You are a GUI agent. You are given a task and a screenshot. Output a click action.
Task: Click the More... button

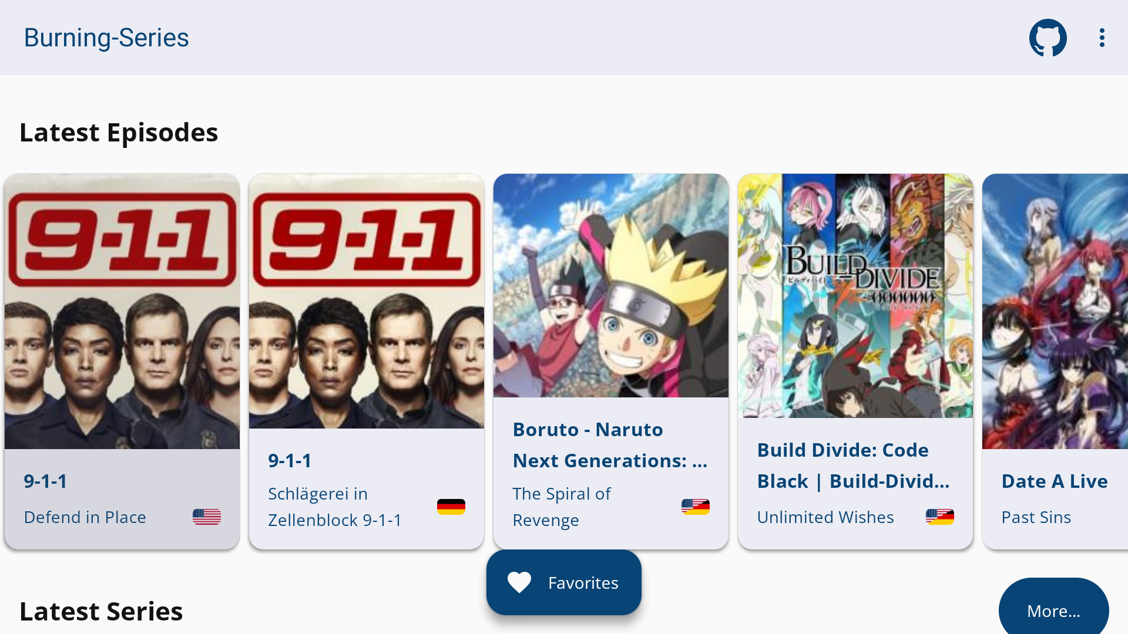click(1054, 611)
